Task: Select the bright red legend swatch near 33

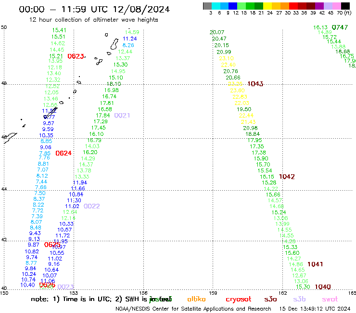Action: (x=293, y=6)
